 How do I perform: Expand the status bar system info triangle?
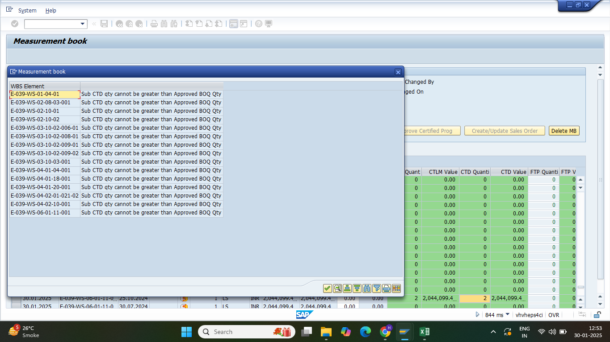(477, 315)
